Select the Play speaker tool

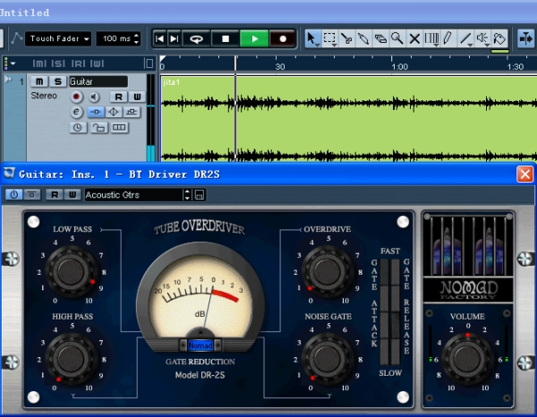(x=482, y=38)
